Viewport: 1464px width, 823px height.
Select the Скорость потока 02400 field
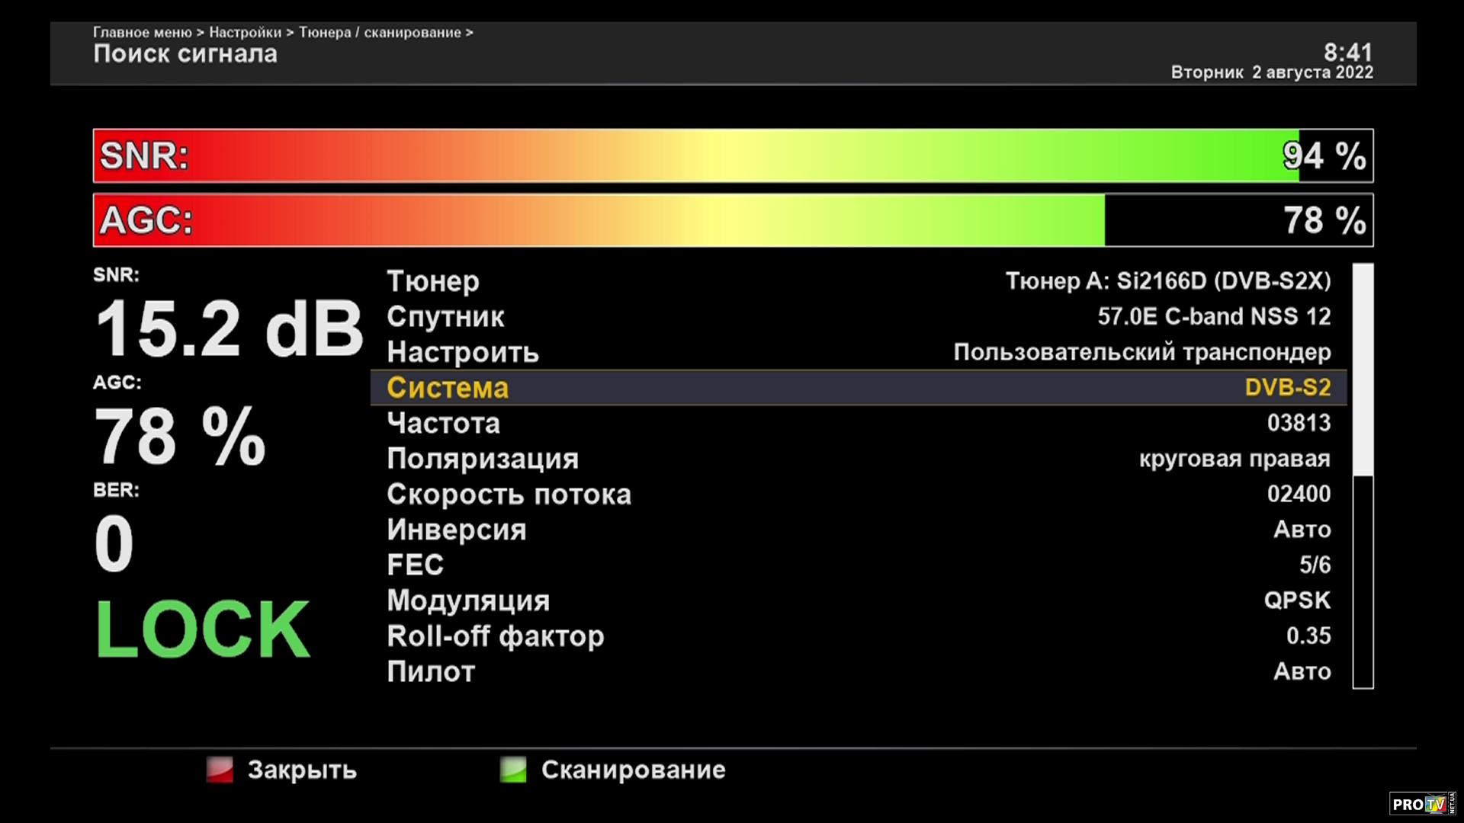point(858,494)
